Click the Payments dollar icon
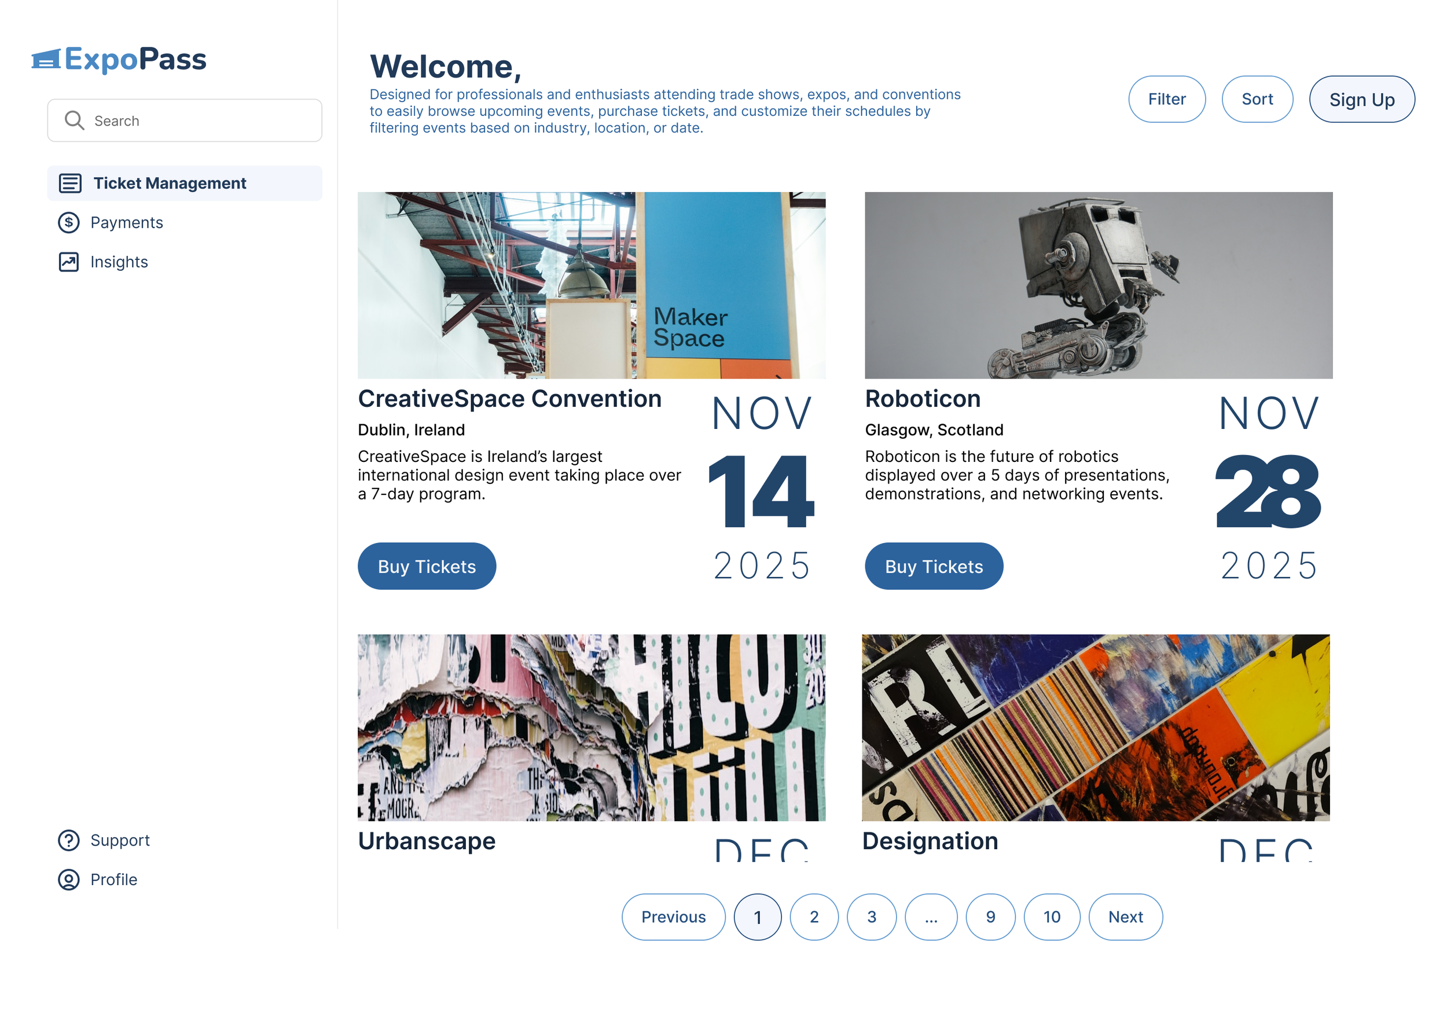This screenshot has height=1028, width=1447. click(69, 222)
